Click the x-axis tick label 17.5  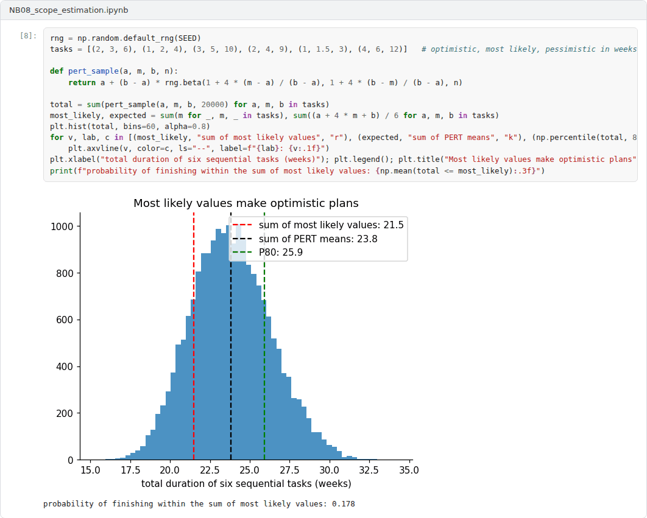(130, 470)
